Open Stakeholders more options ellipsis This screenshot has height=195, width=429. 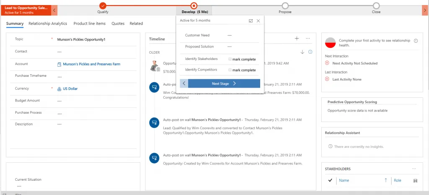[x=414, y=169]
